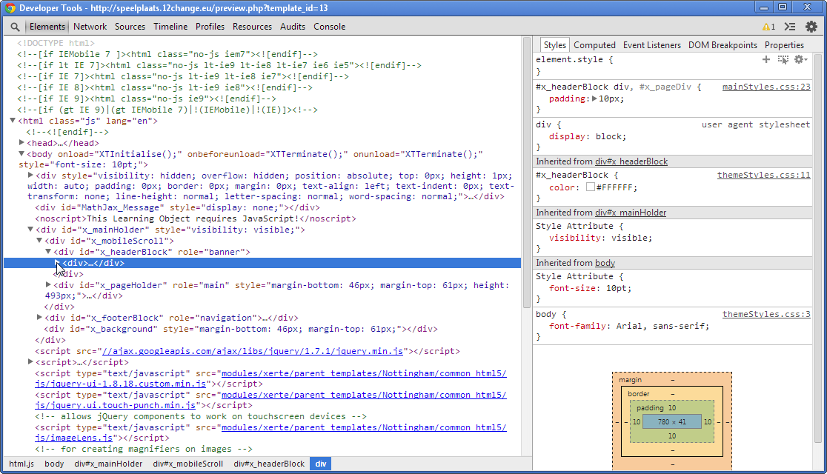Viewport: 827px width, 474px height.
Task: Click font-size 10pt value in Styles
Action: pyautogui.click(x=616, y=288)
